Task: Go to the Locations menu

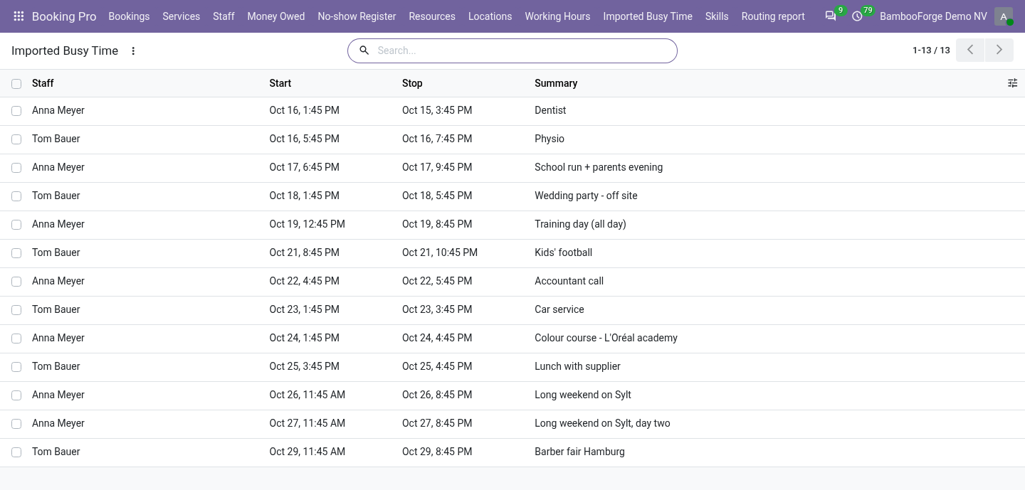Action: 490,16
